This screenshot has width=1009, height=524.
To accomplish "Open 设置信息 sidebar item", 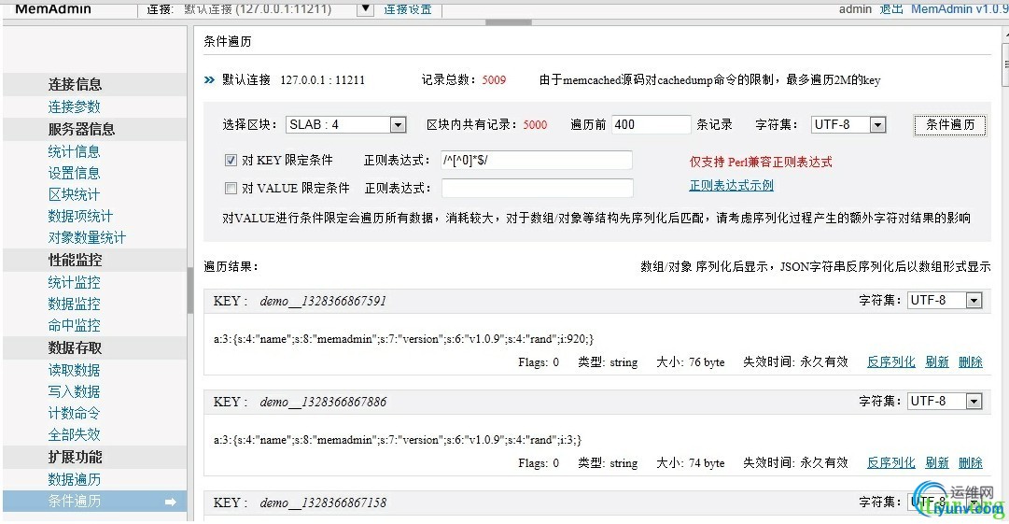I will [74, 173].
